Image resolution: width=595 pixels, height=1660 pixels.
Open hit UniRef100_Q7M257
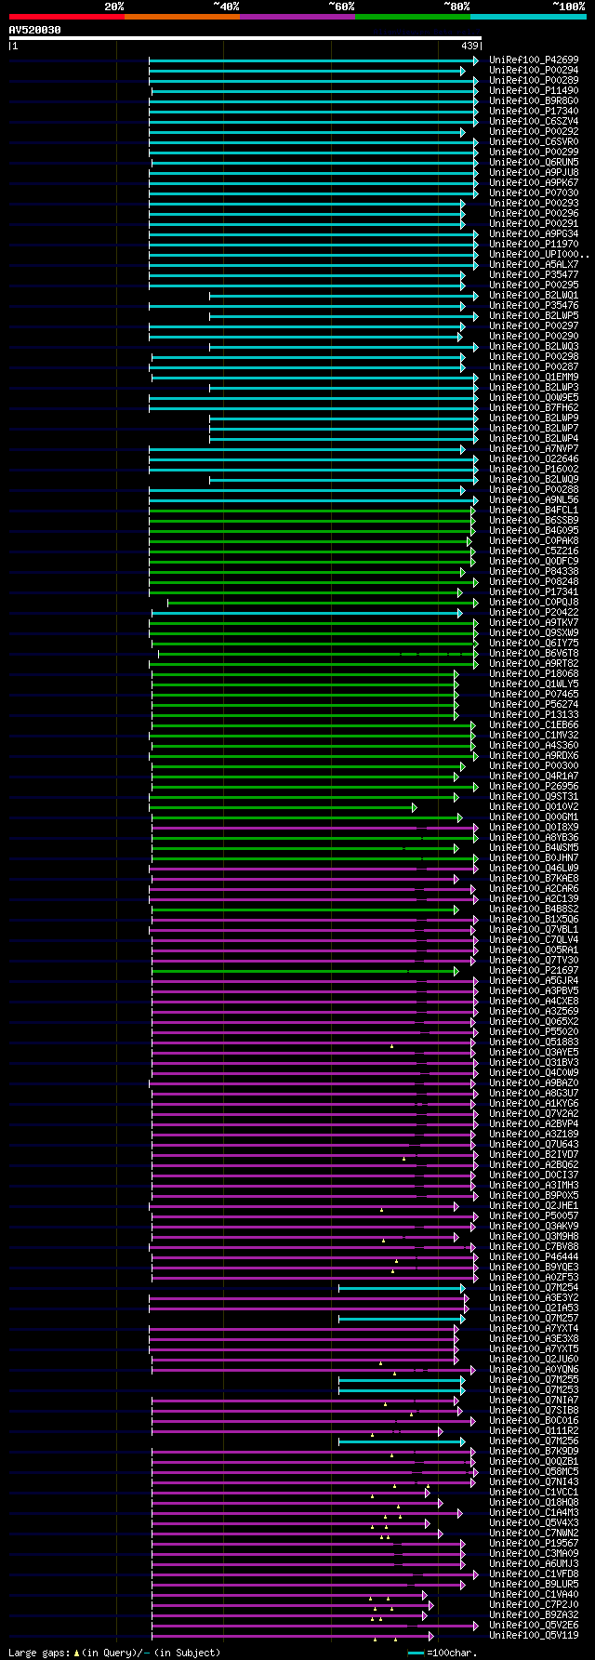[x=534, y=1319]
